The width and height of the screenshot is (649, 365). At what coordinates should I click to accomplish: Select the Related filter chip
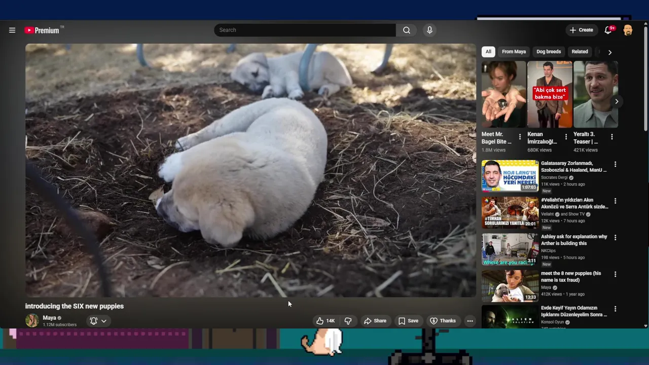[580, 52]
